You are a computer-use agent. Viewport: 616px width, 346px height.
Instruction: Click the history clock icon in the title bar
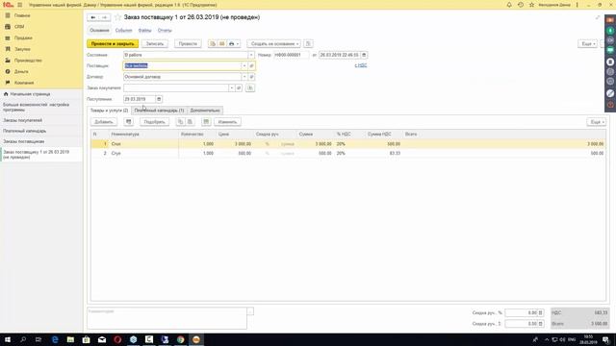(521, 5)
